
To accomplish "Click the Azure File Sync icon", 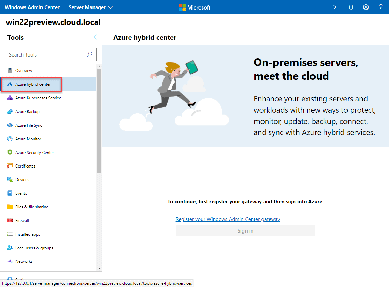I will [10, 125].
